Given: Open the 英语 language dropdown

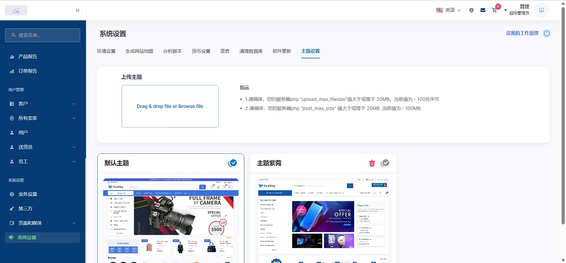Looking at the screenshot, I should coord(448,10).
